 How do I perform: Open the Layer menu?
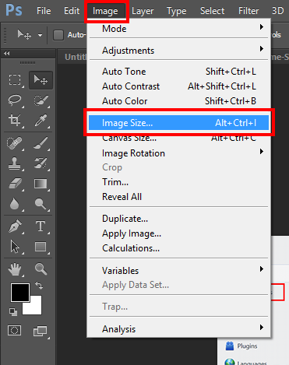143,11
